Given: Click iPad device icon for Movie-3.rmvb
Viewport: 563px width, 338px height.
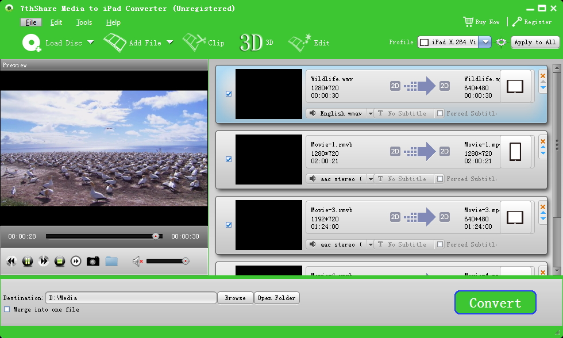Looking at the screenshot, I should 515,218.
